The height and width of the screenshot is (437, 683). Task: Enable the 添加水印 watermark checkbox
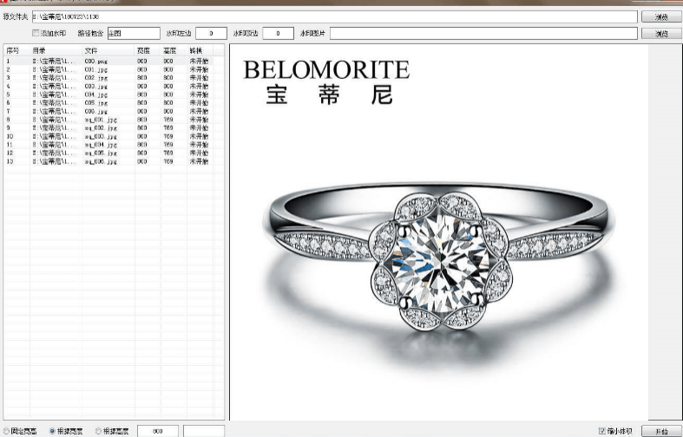click(x=36, y=33)
